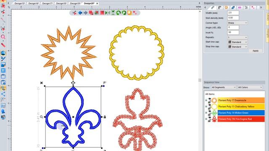Click the Floriani Poly 14 Midori Green blue swatch
Viewport: 269px width, 151px height.
pyautogui.click(x=241, y=113)
